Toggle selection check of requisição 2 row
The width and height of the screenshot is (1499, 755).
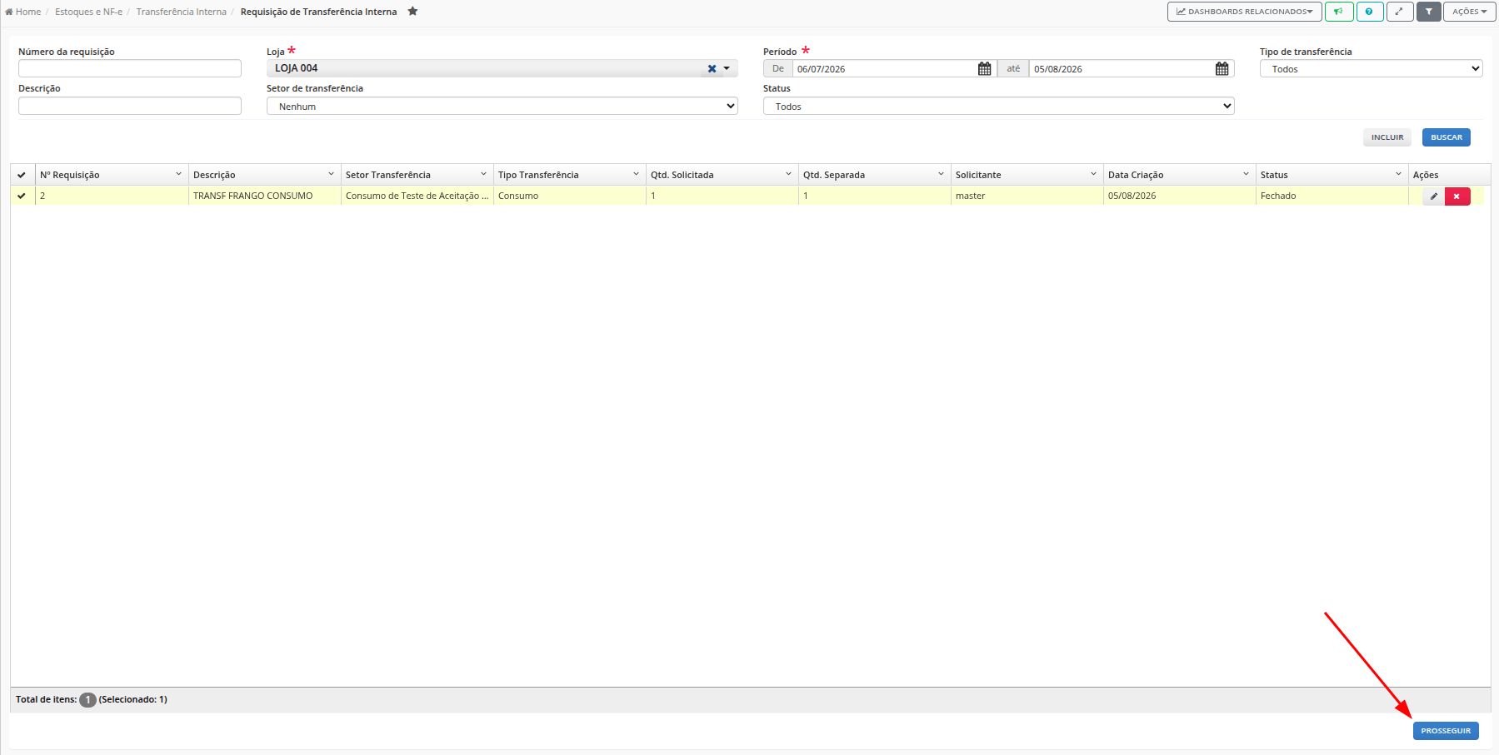pyautogui.click(x=22, y=196)
